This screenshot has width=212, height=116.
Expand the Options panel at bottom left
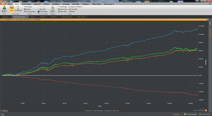[4, 111]
